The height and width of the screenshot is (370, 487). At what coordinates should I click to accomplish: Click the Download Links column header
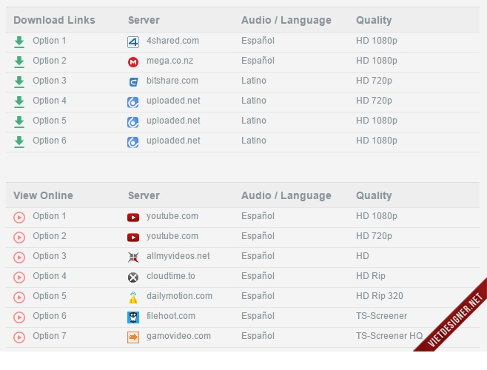pyautogui.click(x=54, y=20)
